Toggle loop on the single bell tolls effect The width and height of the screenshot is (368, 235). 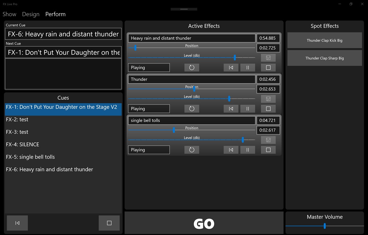coord(191,150)
